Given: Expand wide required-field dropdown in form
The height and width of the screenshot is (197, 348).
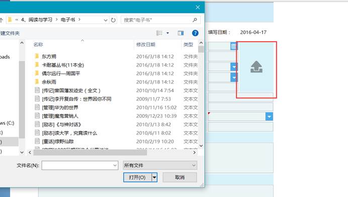Looking at the screenshot, I should [x=269, y=116].
